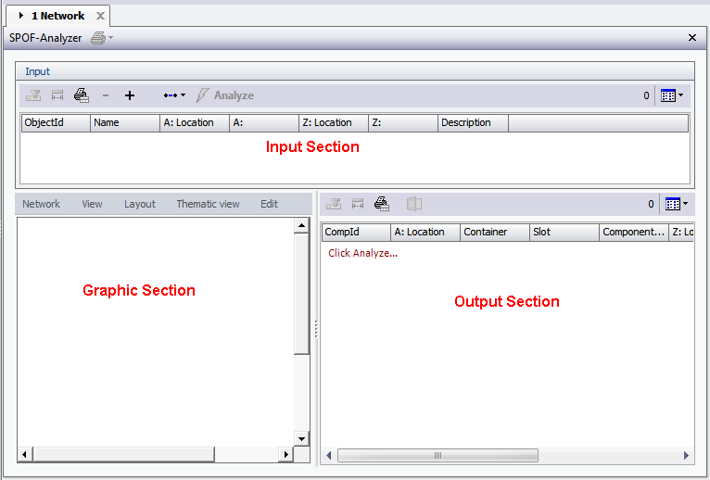Click the Excel export icon in Output toolbar
This screenshot has width=710, height=480.
pyautogui.click(x=414, y=204)
